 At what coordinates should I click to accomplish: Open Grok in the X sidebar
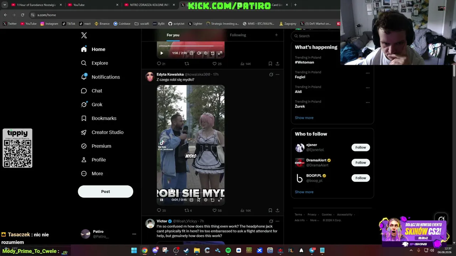click(x=92, y=105)
